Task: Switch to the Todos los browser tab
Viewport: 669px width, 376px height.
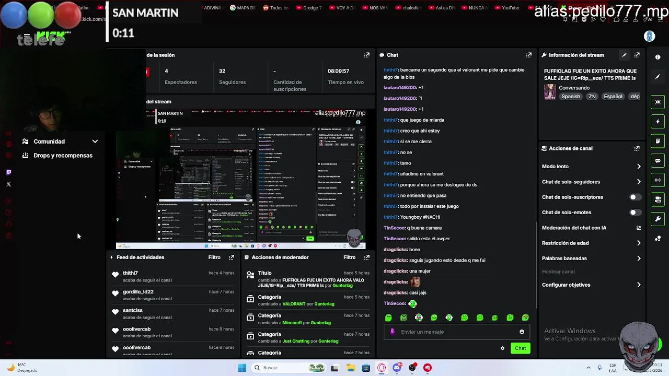Action: (276, 8)
